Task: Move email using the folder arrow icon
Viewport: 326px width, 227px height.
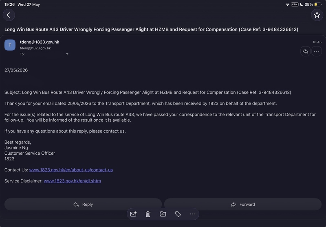Action: click(x=163, y=214)
